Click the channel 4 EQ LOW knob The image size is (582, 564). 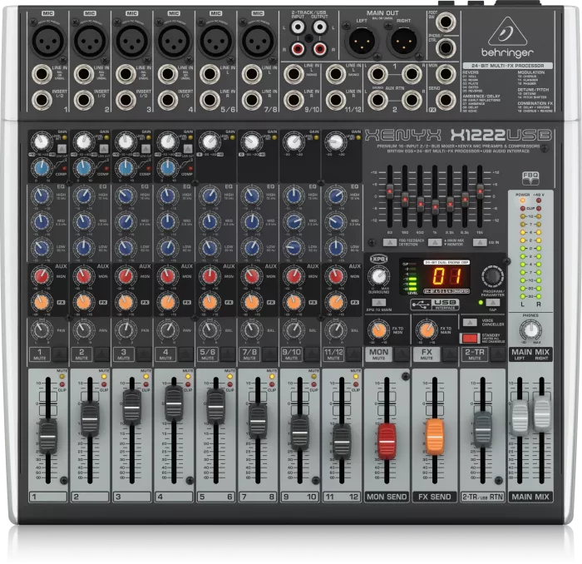(167, 248)
